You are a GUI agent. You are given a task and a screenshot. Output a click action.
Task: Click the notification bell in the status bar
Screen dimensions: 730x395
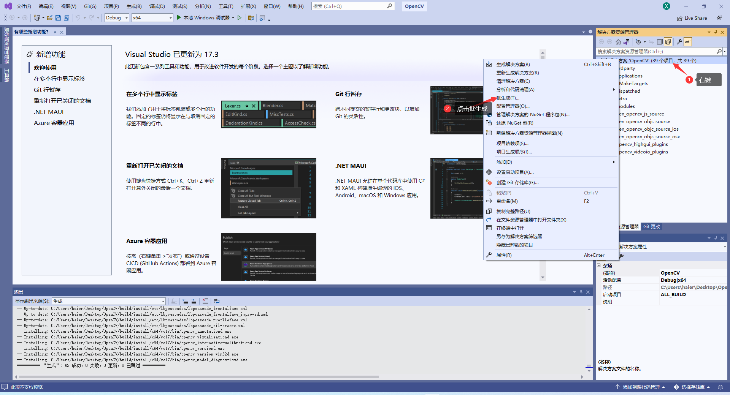point(720,387)
